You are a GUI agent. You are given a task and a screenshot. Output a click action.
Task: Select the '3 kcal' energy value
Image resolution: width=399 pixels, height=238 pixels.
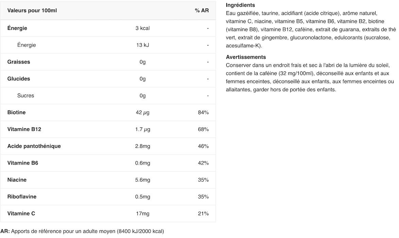coord(142,28)
